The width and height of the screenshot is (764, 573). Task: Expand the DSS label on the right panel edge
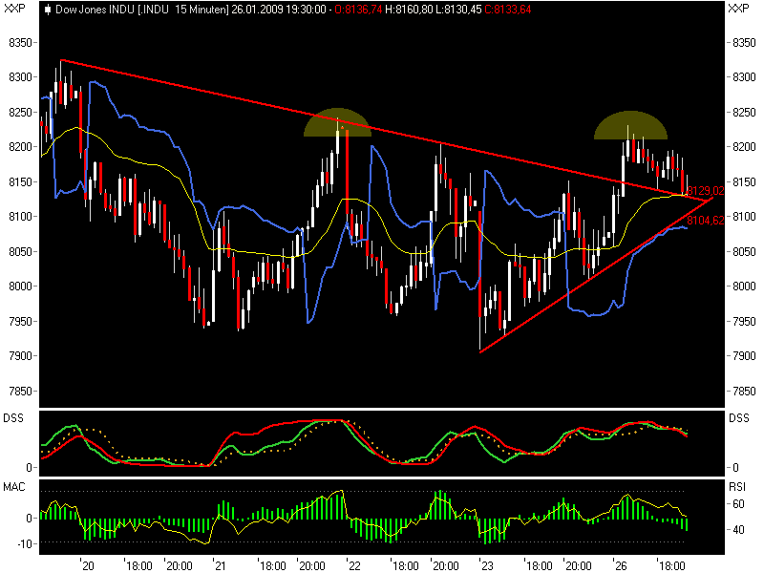742,417
